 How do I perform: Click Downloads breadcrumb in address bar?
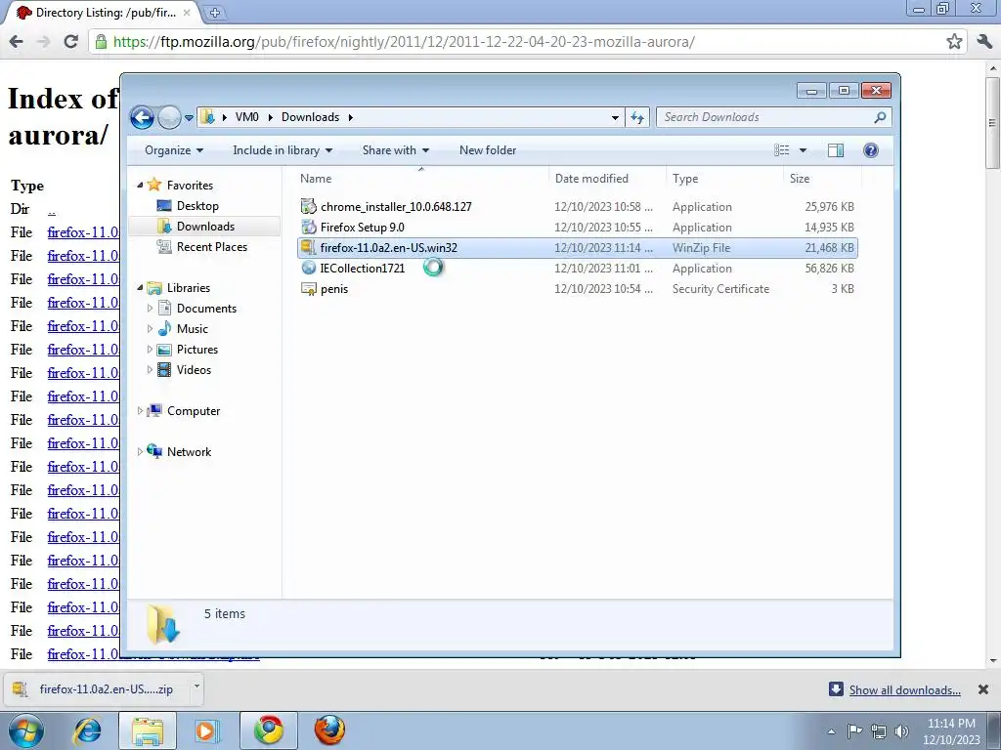click(x=310, y=117)
